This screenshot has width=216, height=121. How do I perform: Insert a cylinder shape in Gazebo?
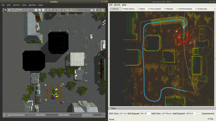[x=43, y=10]
